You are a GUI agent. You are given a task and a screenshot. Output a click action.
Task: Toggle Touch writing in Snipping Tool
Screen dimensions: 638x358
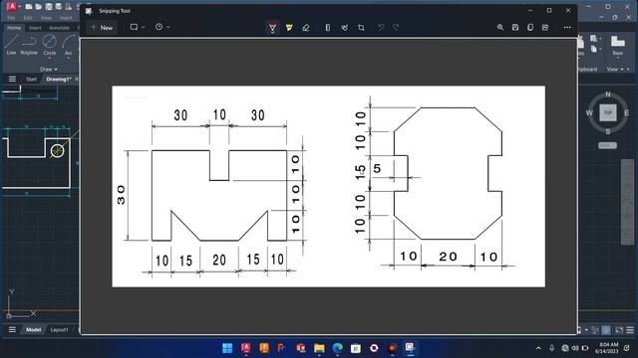coord(345,28)
